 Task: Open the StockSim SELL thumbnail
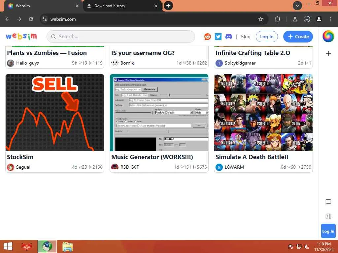[55, 113]
